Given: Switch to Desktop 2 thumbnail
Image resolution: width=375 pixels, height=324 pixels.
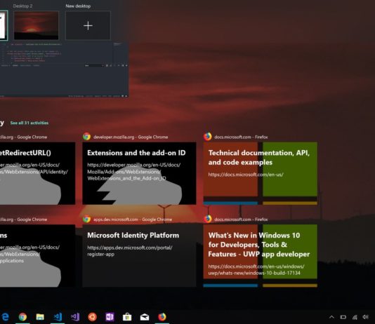Looking at the screenshot, I should click(x=36, y=25).
